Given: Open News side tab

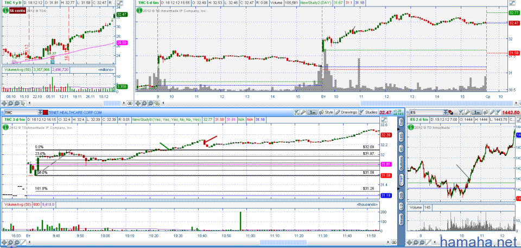Looking at the screenshot, I should tap(402, 220).
